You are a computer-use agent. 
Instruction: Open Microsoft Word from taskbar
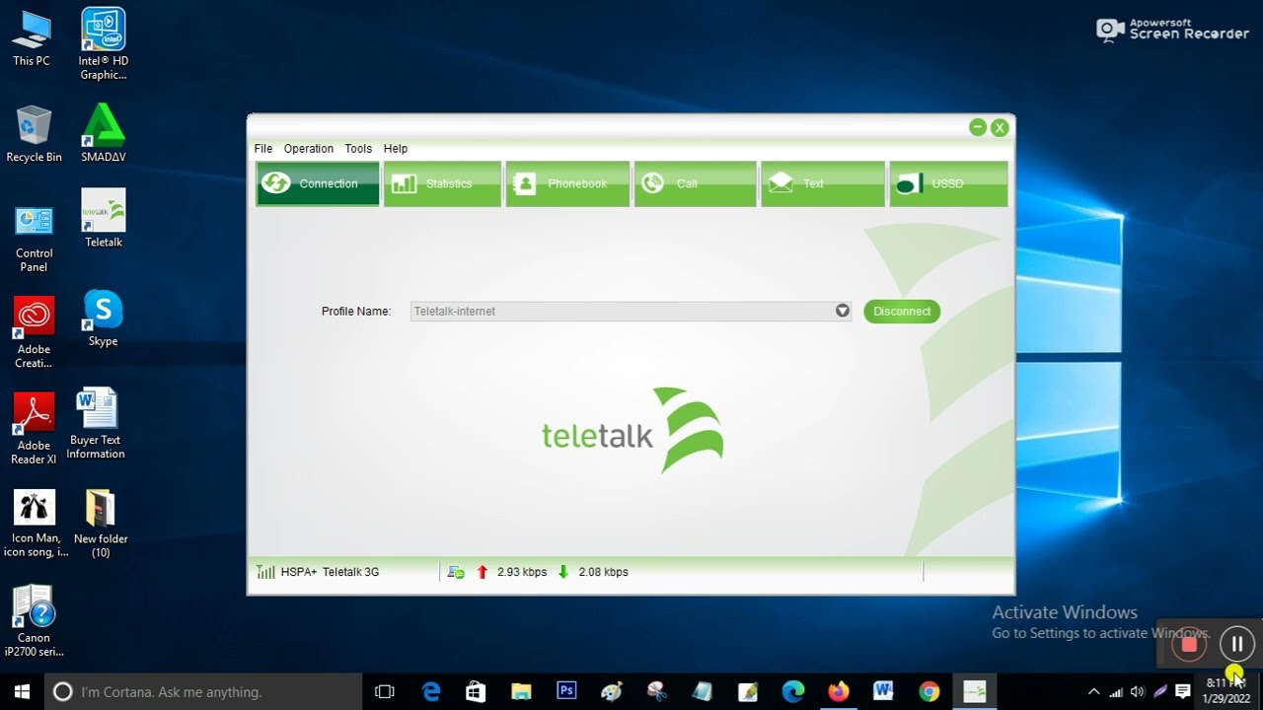(x=883, y=692)
